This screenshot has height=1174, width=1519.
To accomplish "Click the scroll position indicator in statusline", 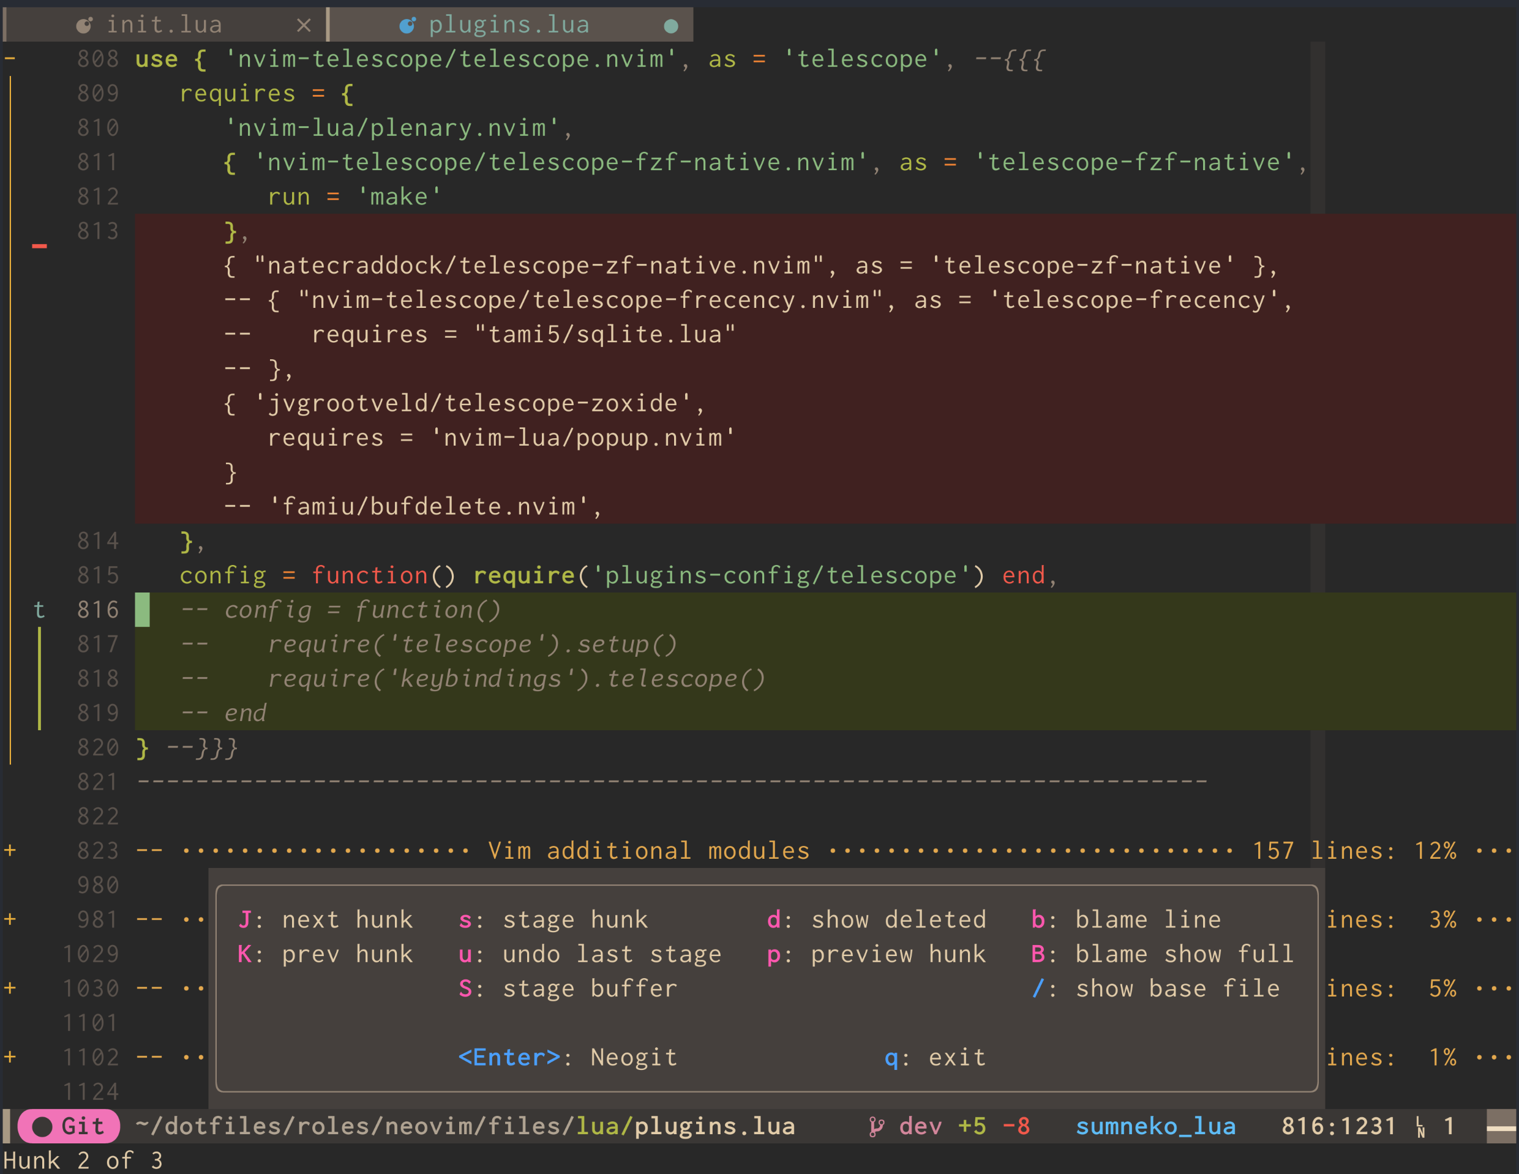I will point(1501,1126).
